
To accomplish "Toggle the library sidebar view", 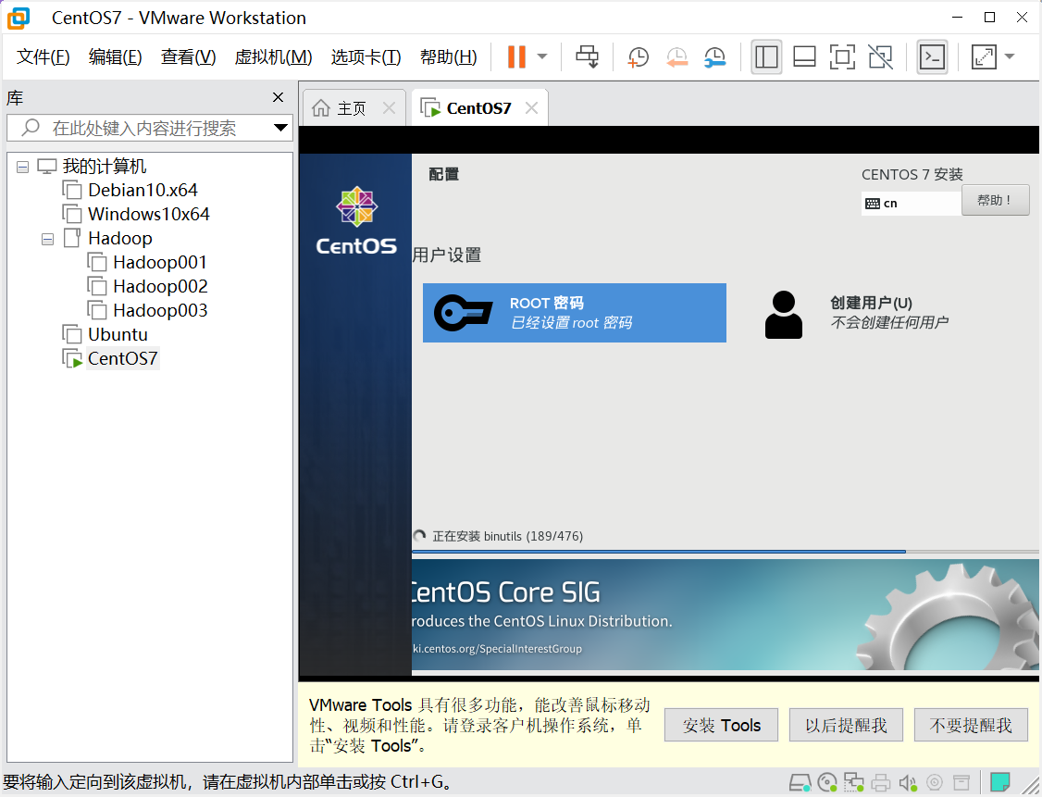I will click(766, 57).
